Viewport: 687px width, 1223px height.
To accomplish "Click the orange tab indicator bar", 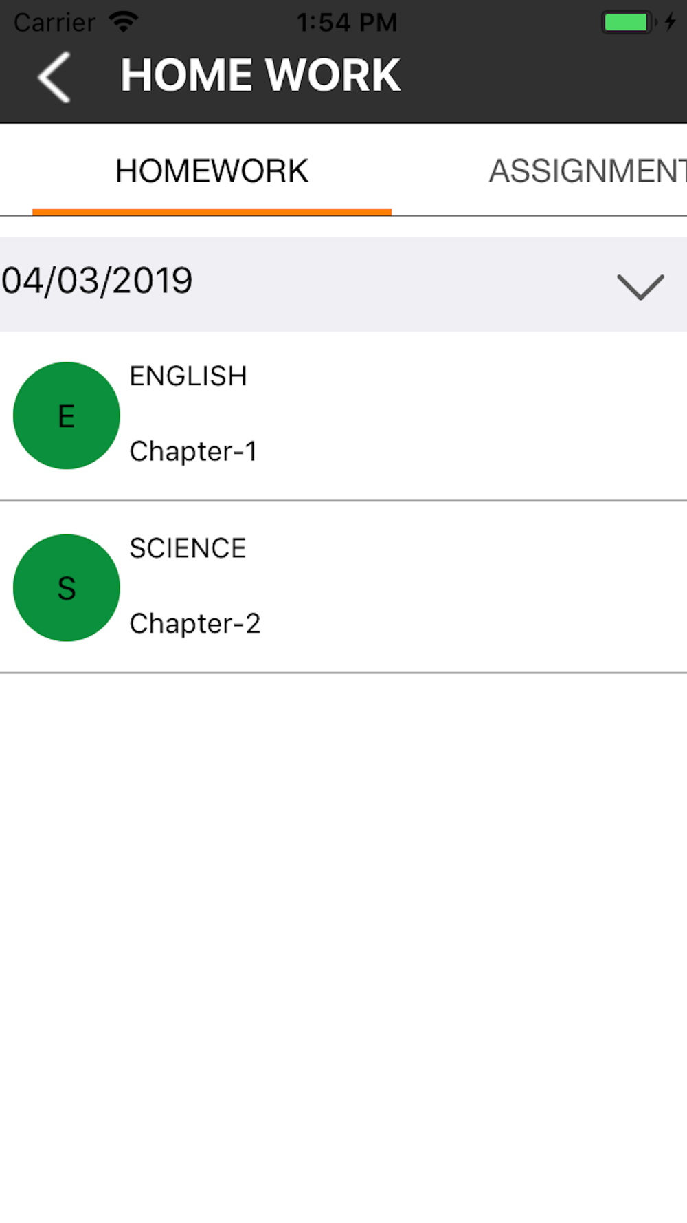I will (212, 212).
